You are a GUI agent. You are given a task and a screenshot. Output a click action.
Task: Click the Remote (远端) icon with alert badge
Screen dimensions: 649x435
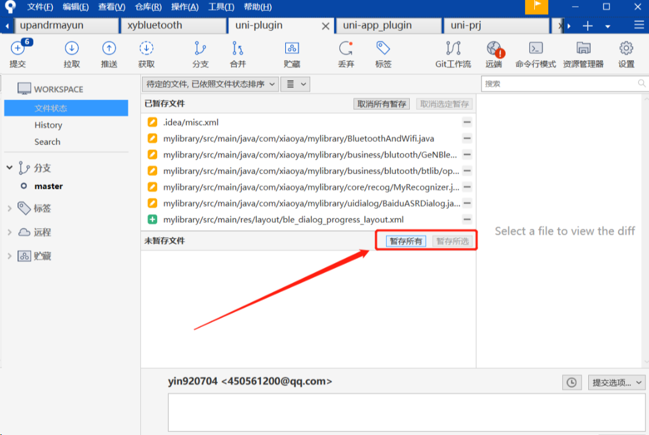(494, 53)
